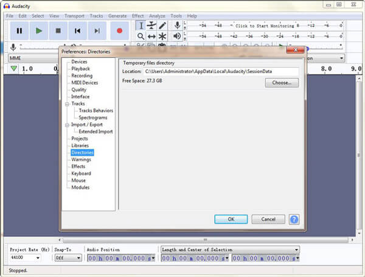Click the red Record button
The height and width of the screenshot is (277, 365).
point(119,31)
